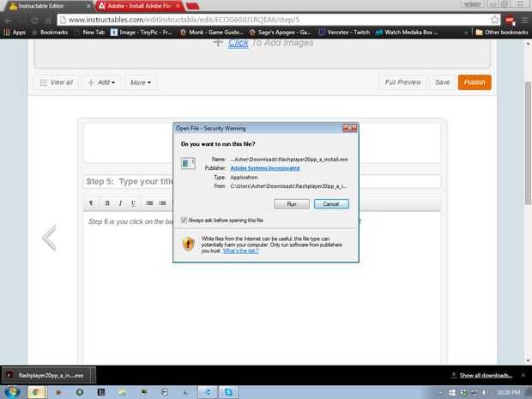Expand the More dropdown menu
The width and height of the screenshot is (532, 399).
click(141, 82)
